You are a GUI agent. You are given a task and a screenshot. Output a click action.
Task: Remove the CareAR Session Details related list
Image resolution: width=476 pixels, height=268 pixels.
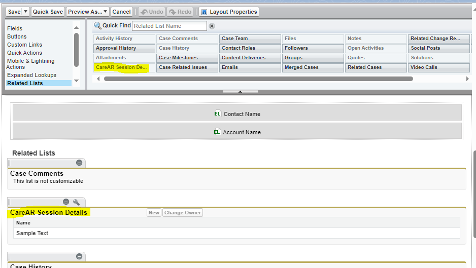[x=66, y=202]
